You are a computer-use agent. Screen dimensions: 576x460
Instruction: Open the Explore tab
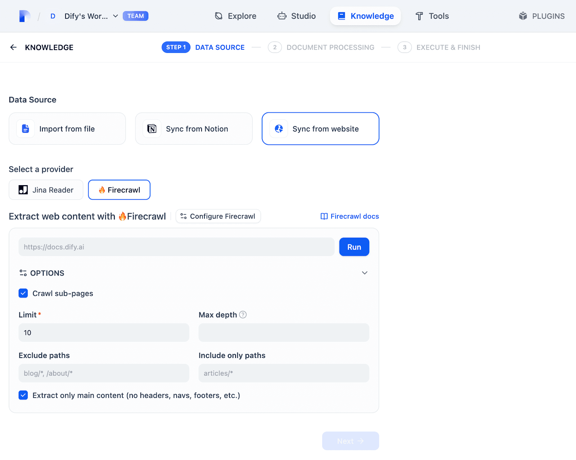coord(235,16)
